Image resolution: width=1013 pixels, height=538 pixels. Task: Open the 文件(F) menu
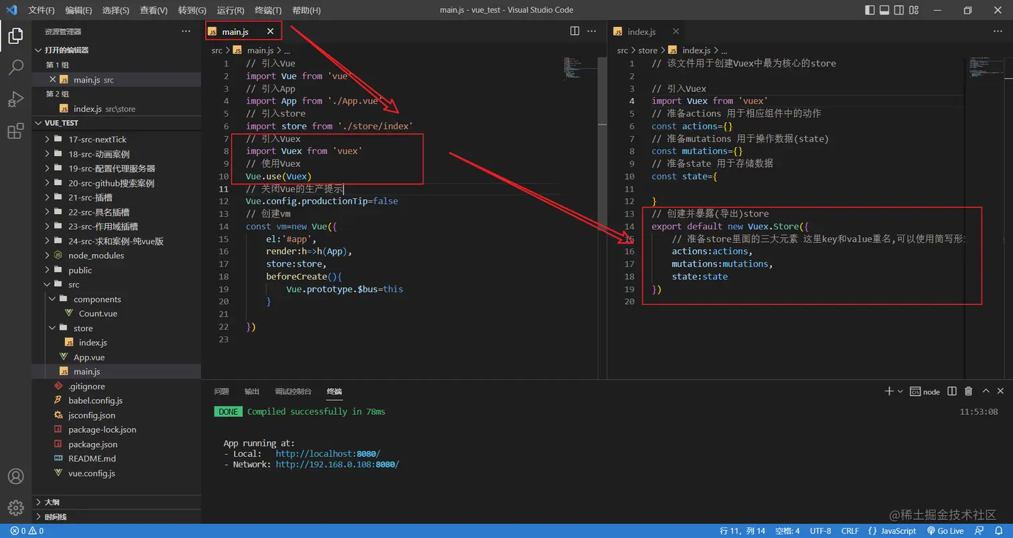click(x=42, y=10)
